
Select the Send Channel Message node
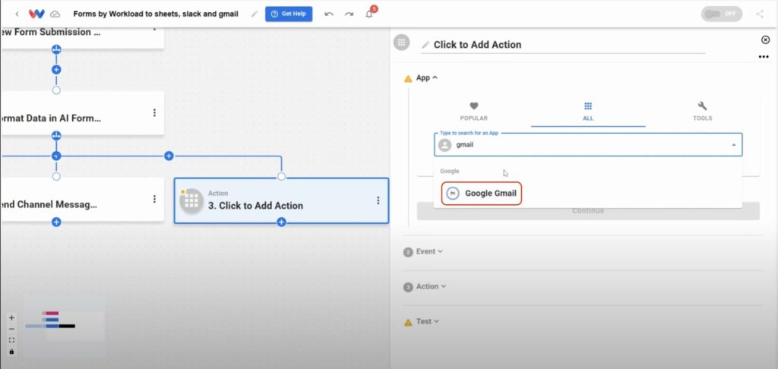82,200
